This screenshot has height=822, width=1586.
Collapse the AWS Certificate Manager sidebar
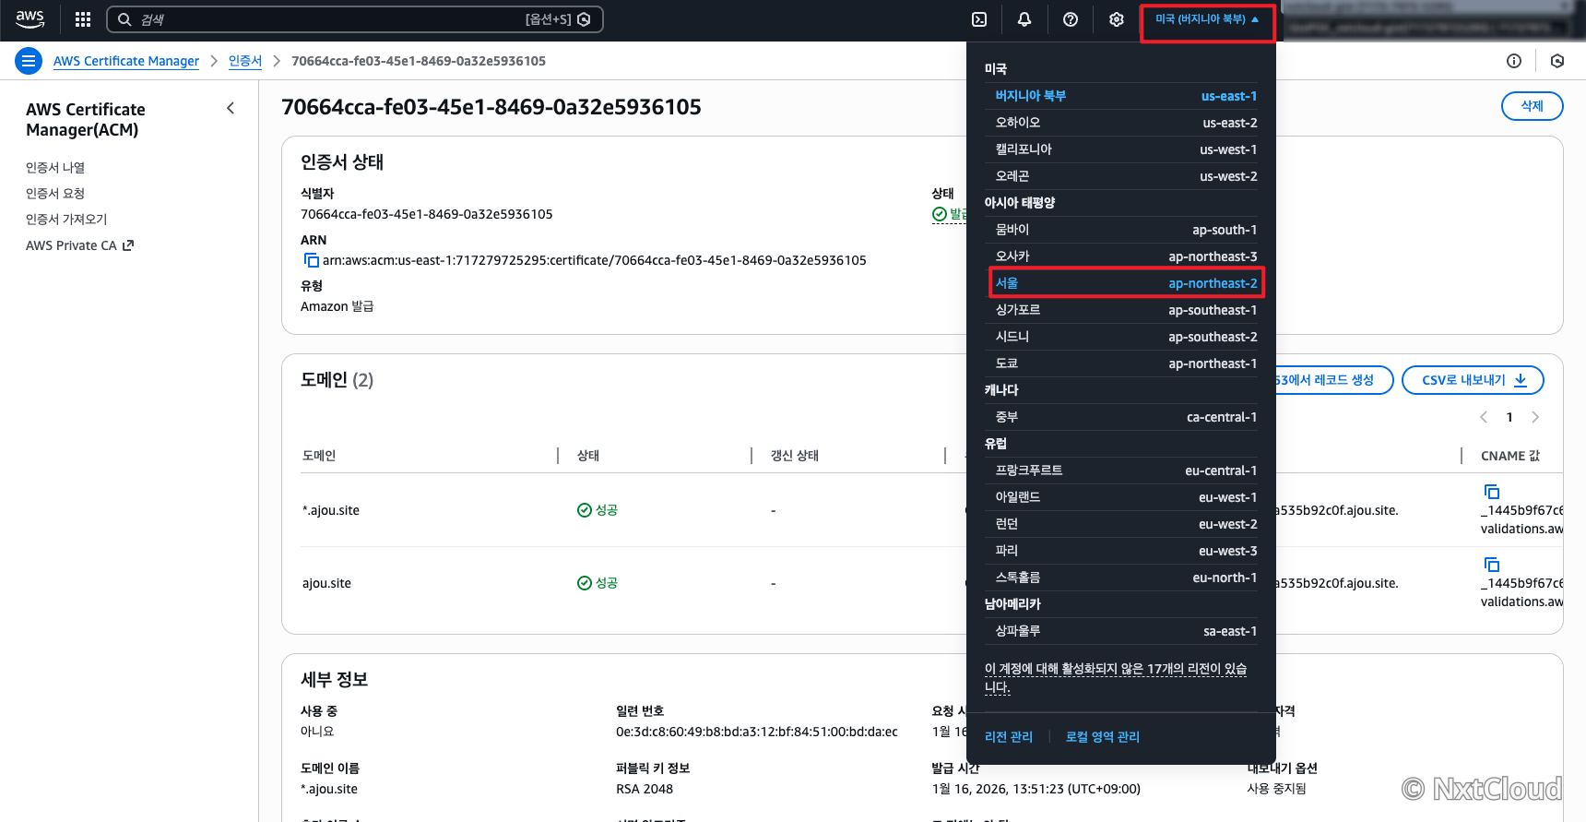(x=231, y=109)
